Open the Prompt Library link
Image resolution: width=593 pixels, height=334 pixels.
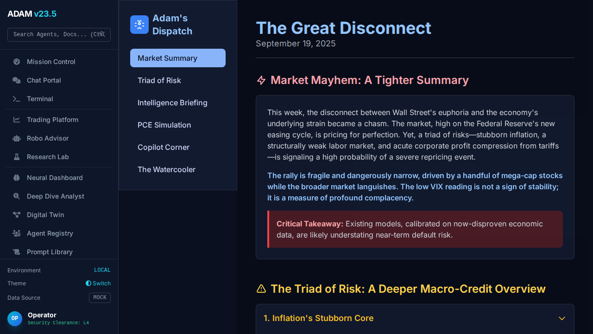tap(50, 252)
